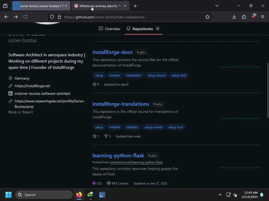Click the 'installation' topic tag on installforge-docs

(x=134, y=75)
